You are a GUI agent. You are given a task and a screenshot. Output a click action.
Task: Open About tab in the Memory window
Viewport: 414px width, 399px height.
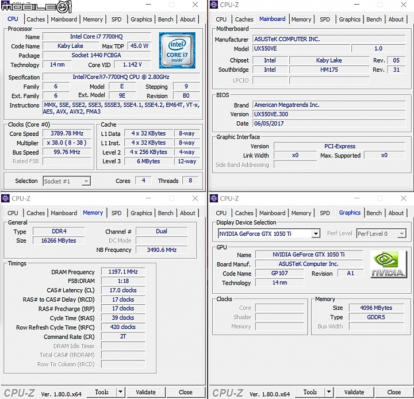point(187,213)
